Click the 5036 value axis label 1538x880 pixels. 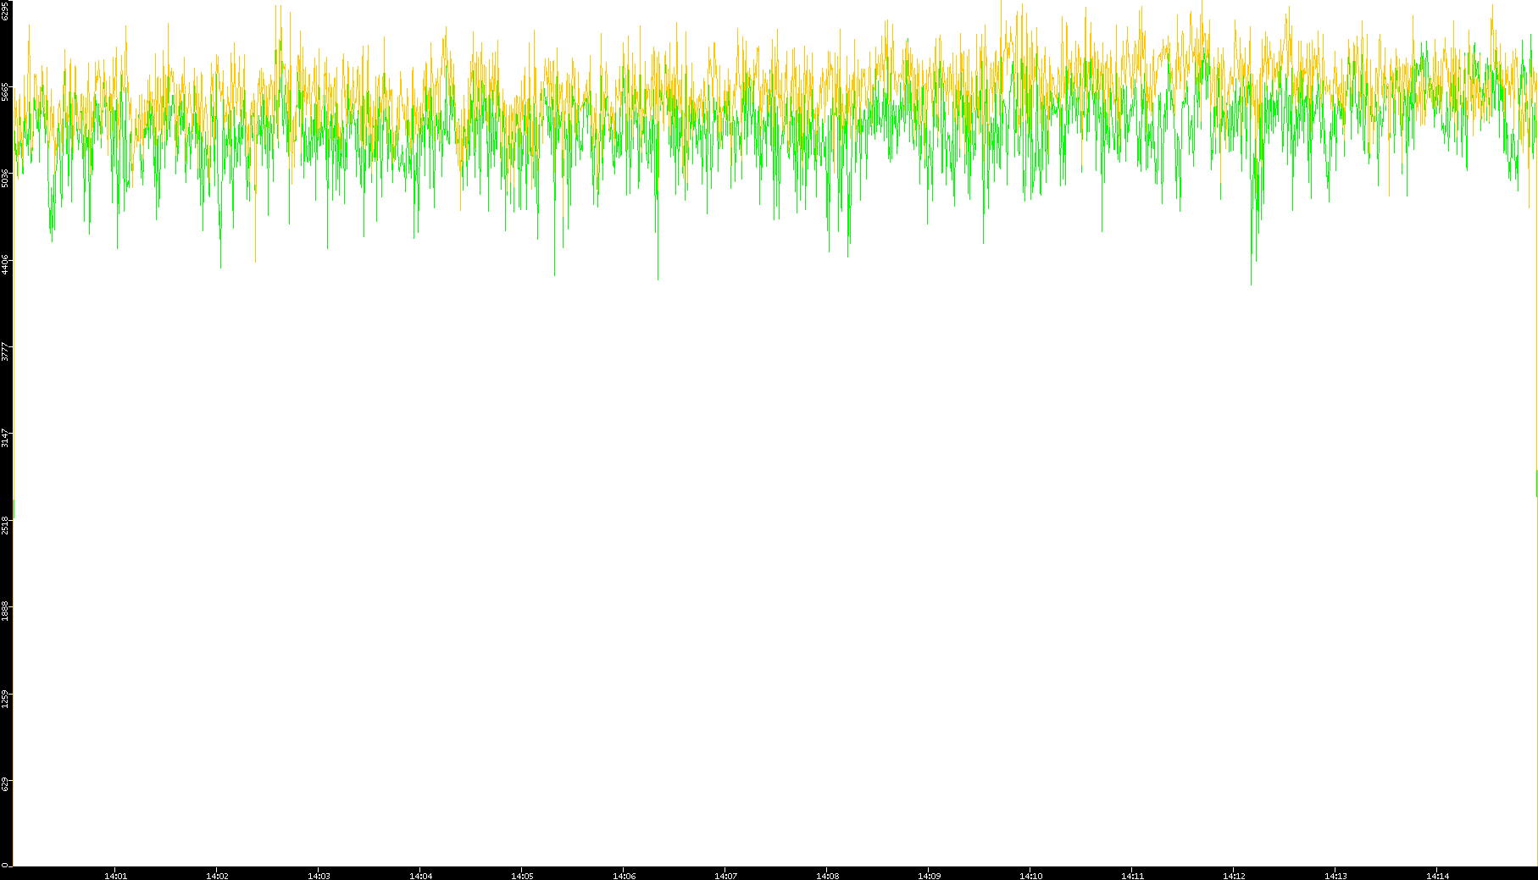(6, 178)
